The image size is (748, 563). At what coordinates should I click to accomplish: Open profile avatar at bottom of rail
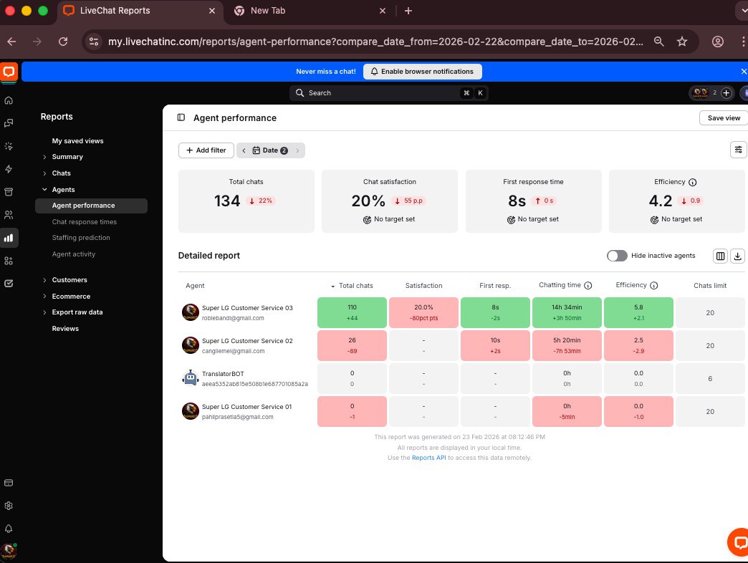point(9,551)
